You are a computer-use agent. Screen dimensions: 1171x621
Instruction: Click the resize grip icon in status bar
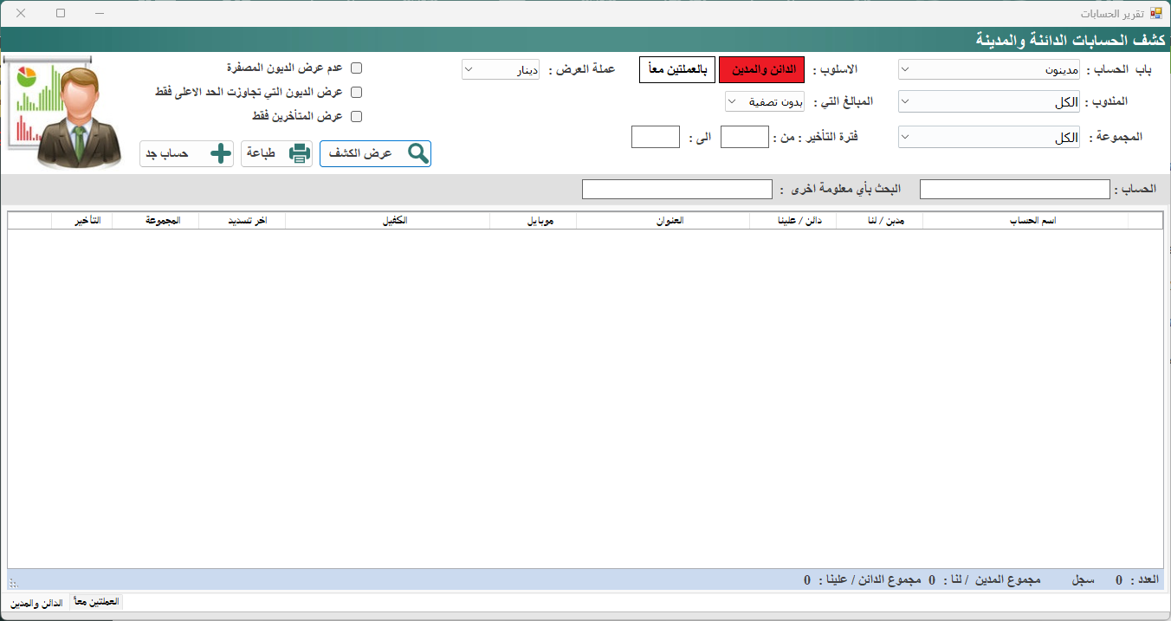point(13,584)
